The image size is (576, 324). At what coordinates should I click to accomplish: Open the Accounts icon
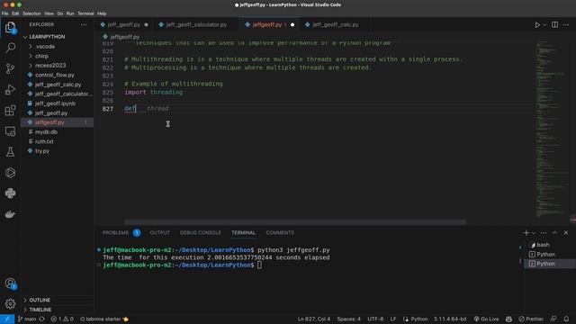[10, 283]
